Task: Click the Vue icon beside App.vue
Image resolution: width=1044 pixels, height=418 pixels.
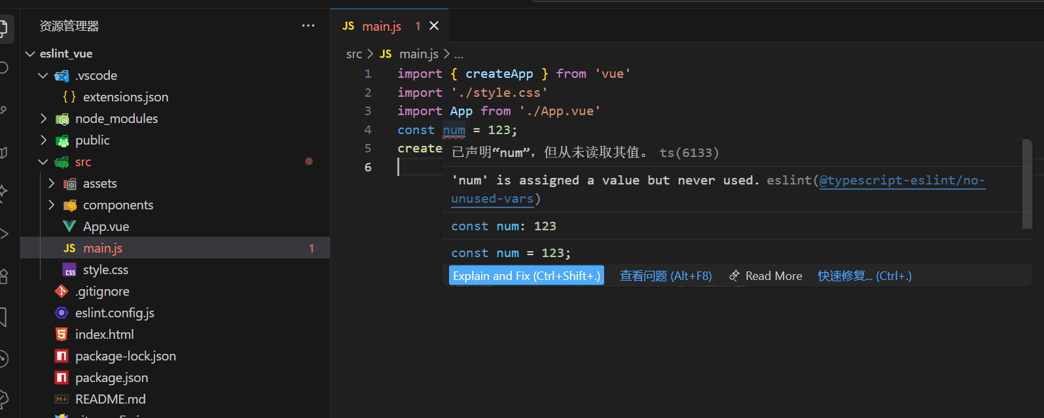Action: pos(69,226)
